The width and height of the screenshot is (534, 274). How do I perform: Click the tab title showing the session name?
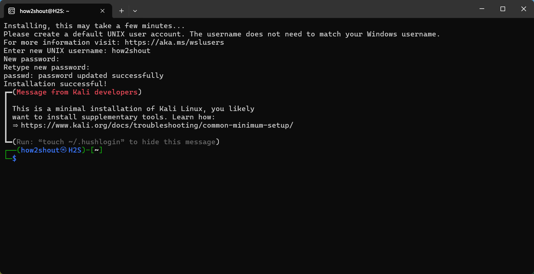click(x=44, y=11)
